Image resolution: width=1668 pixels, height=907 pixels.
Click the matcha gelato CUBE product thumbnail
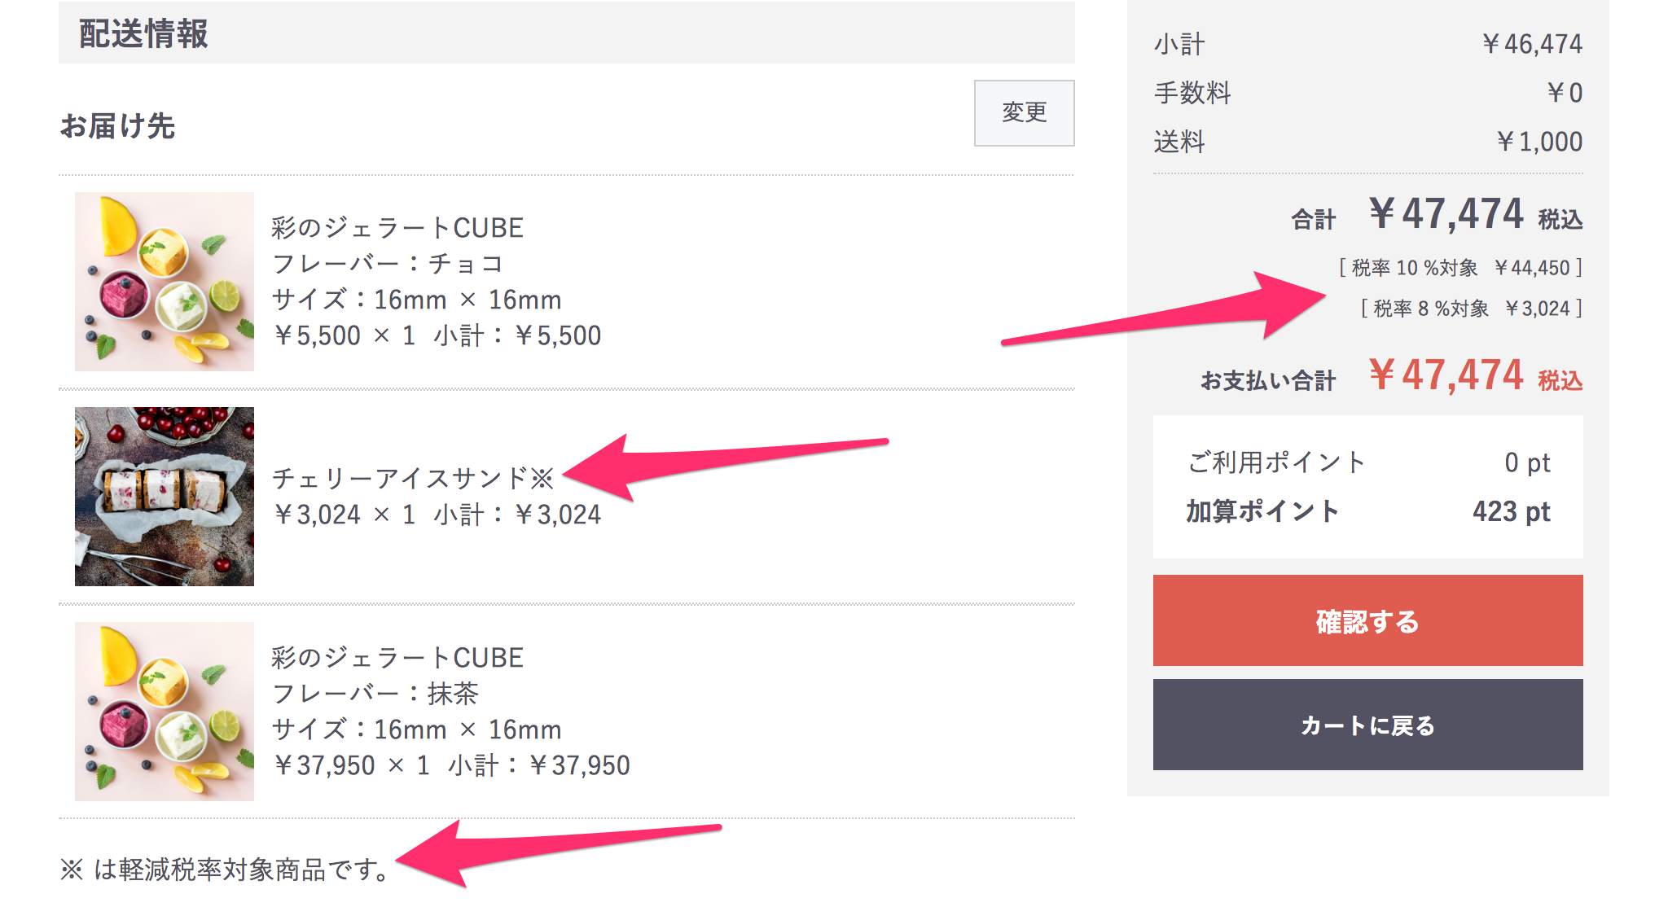(x=165, y=712)
